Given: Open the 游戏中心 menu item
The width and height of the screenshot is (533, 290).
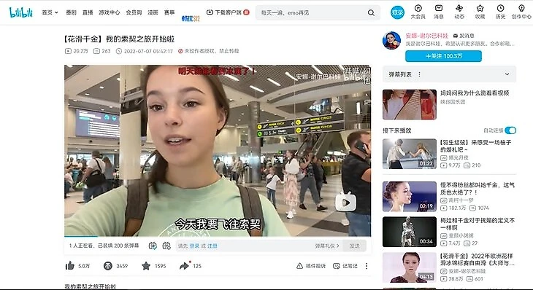Looking at the screenshot, I should tap(109, 12).
